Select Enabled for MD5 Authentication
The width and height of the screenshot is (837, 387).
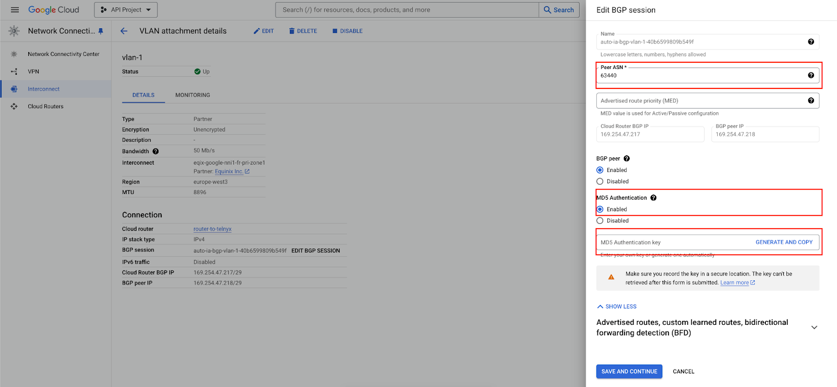(600, 209)
